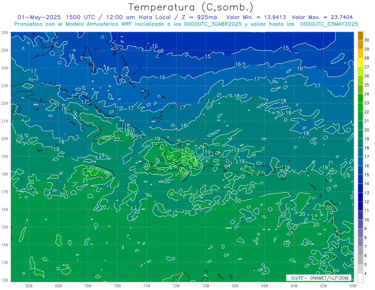Viewport: 375px width, 290px height.
Task: Click the 14N latitude label
Action: pyautogui.click(x=4, y=245)
